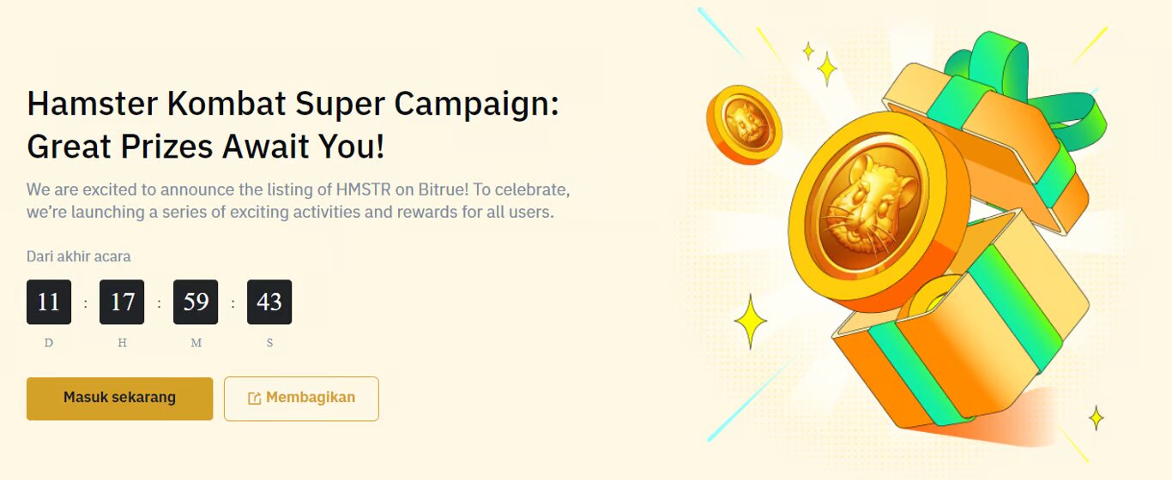Click the Masuk sekarang button
The width and height of the screenshot is (1172, 480).
coord(119,399)
